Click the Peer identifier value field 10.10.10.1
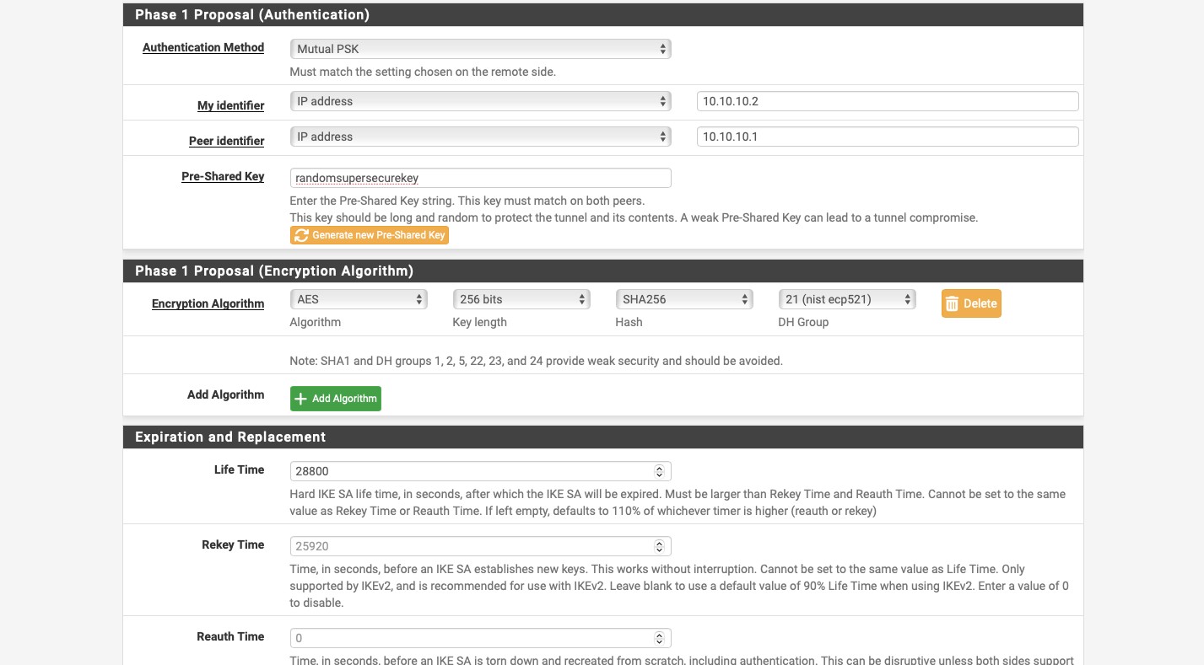The height and width of the screenshot is (665, 1204). click(x=887, y=137)
